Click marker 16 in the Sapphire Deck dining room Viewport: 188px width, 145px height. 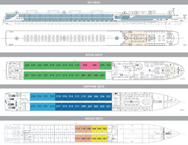[x=131, y=102]
